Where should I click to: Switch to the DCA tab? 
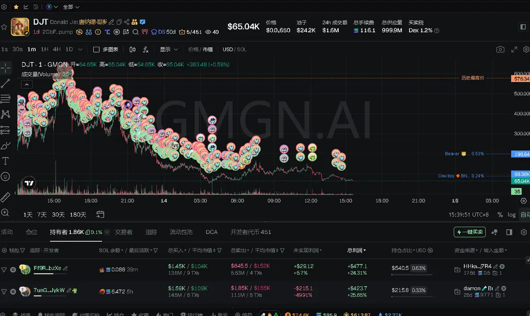pos(212,232)
